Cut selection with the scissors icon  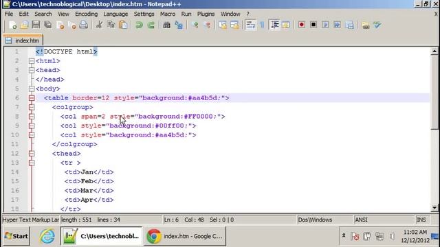(99, 25)
